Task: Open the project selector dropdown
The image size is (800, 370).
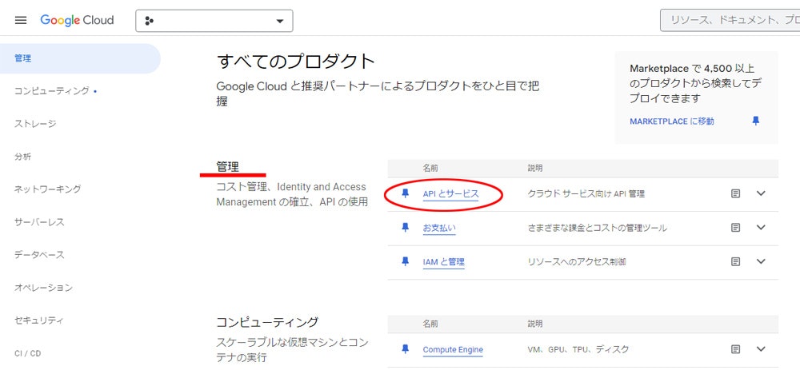Action: coord(214,21)
